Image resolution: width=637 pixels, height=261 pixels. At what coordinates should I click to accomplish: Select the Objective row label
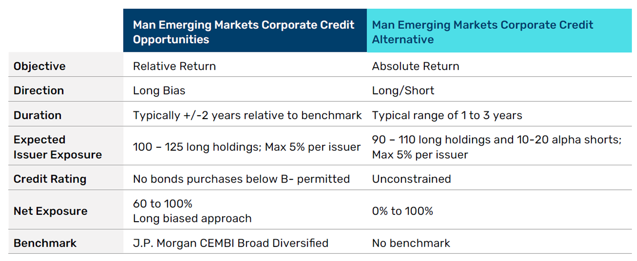pos(39,67)
